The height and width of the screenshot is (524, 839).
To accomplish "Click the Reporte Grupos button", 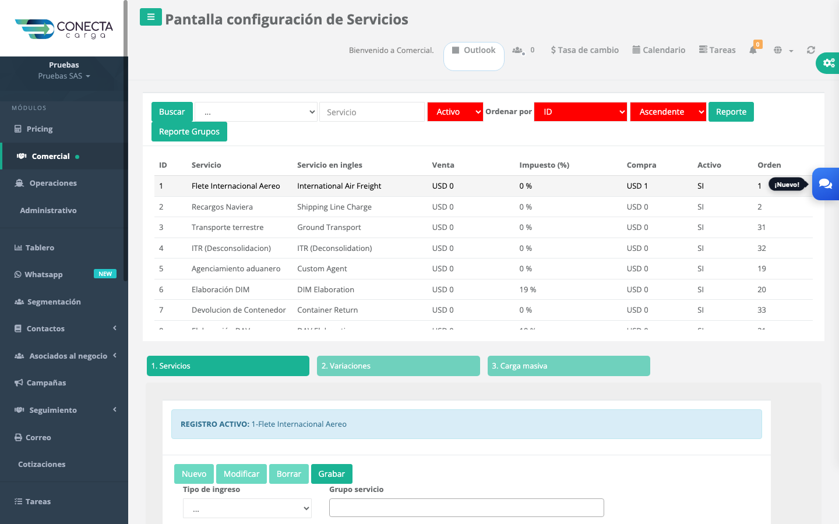I will (189, 132).
